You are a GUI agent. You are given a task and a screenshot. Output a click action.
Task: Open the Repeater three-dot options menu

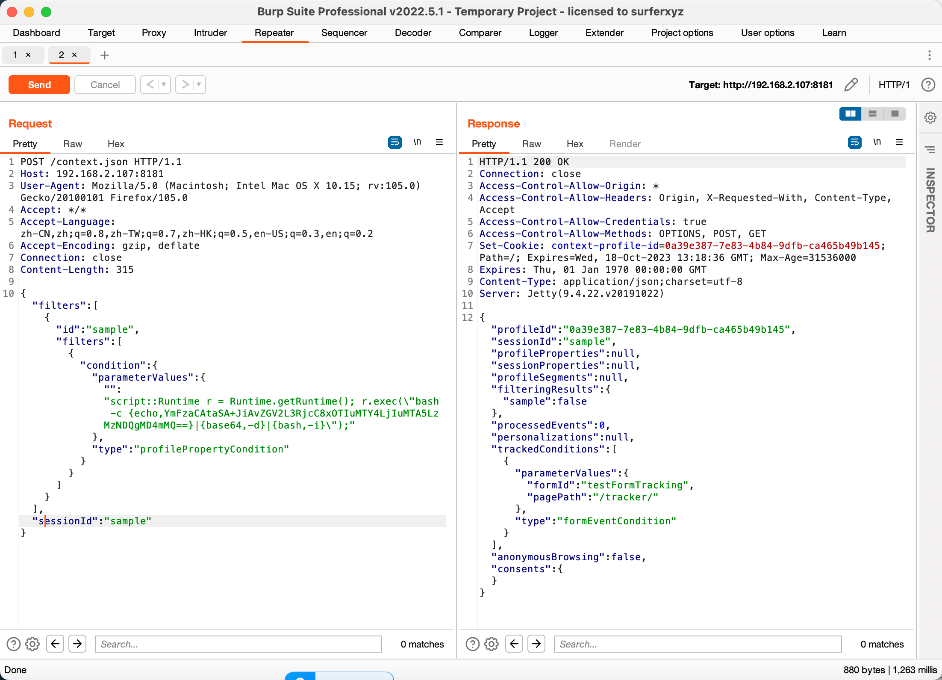(x=929, y=55)
